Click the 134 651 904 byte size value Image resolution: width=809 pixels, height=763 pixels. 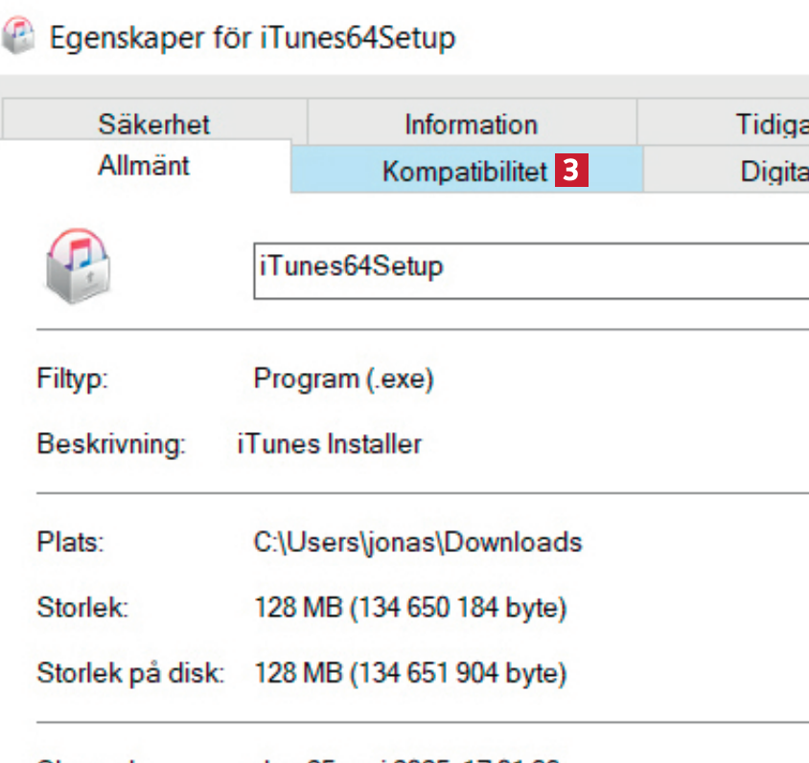[409, 673]
